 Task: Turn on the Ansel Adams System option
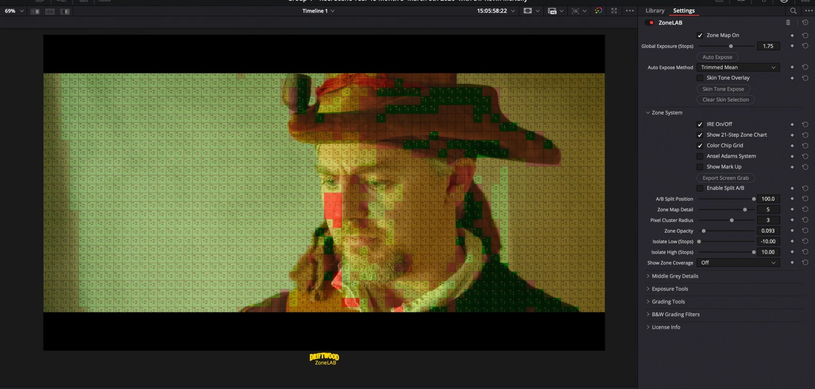click(700, 156)
